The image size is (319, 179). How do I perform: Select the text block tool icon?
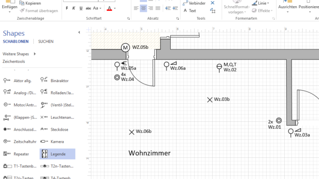[x=213, y=10]
